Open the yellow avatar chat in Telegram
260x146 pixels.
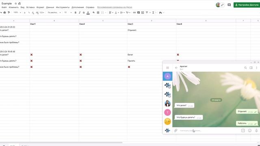tap(167, 122)
